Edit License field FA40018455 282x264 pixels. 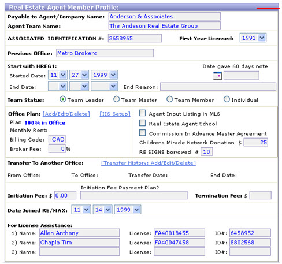coord(180,233)
